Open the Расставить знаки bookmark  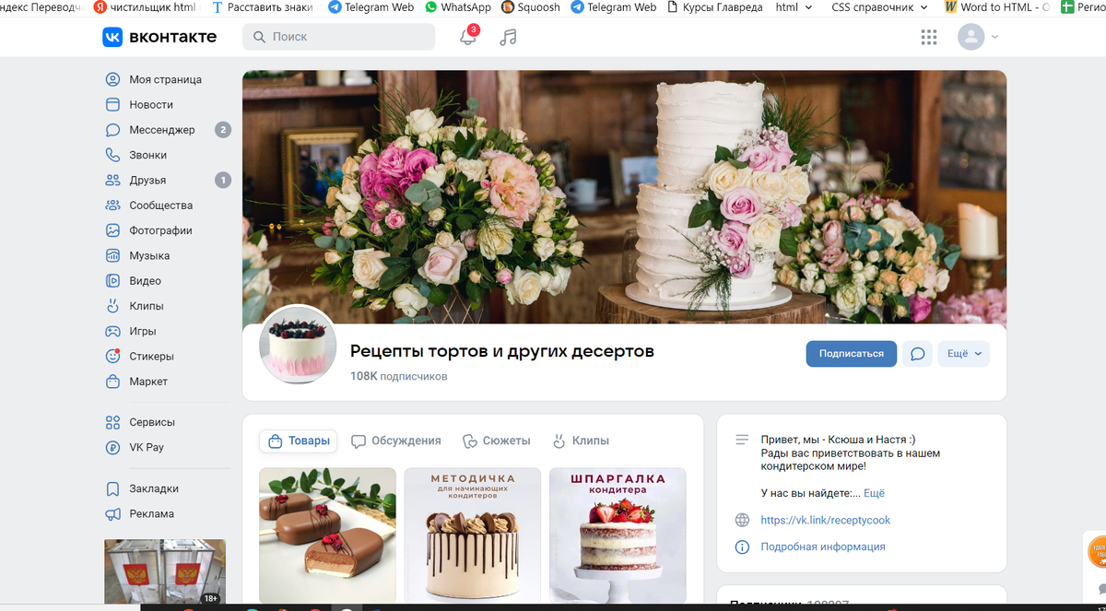tap(262, 6)
